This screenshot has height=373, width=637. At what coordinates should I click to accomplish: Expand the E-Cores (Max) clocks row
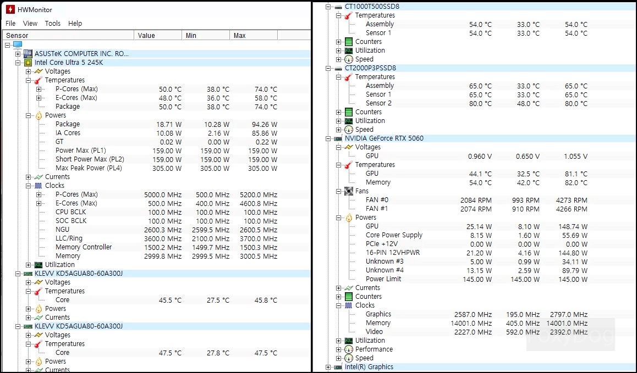point(39,203)
